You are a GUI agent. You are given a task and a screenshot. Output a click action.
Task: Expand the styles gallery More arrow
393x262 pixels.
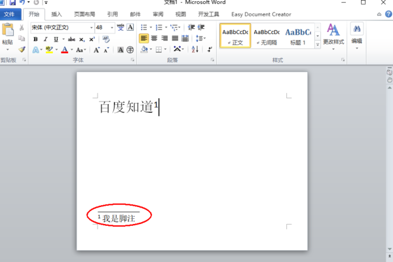(x=318, y=45)
